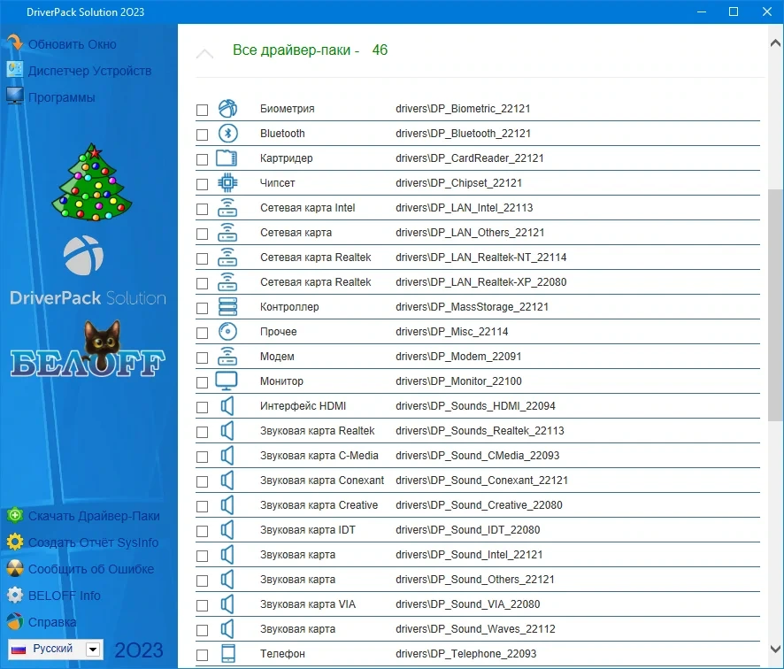Screen dimensions: 784x669
Task: Select the Картридер checkbox
Action: [x=202, y=159]
